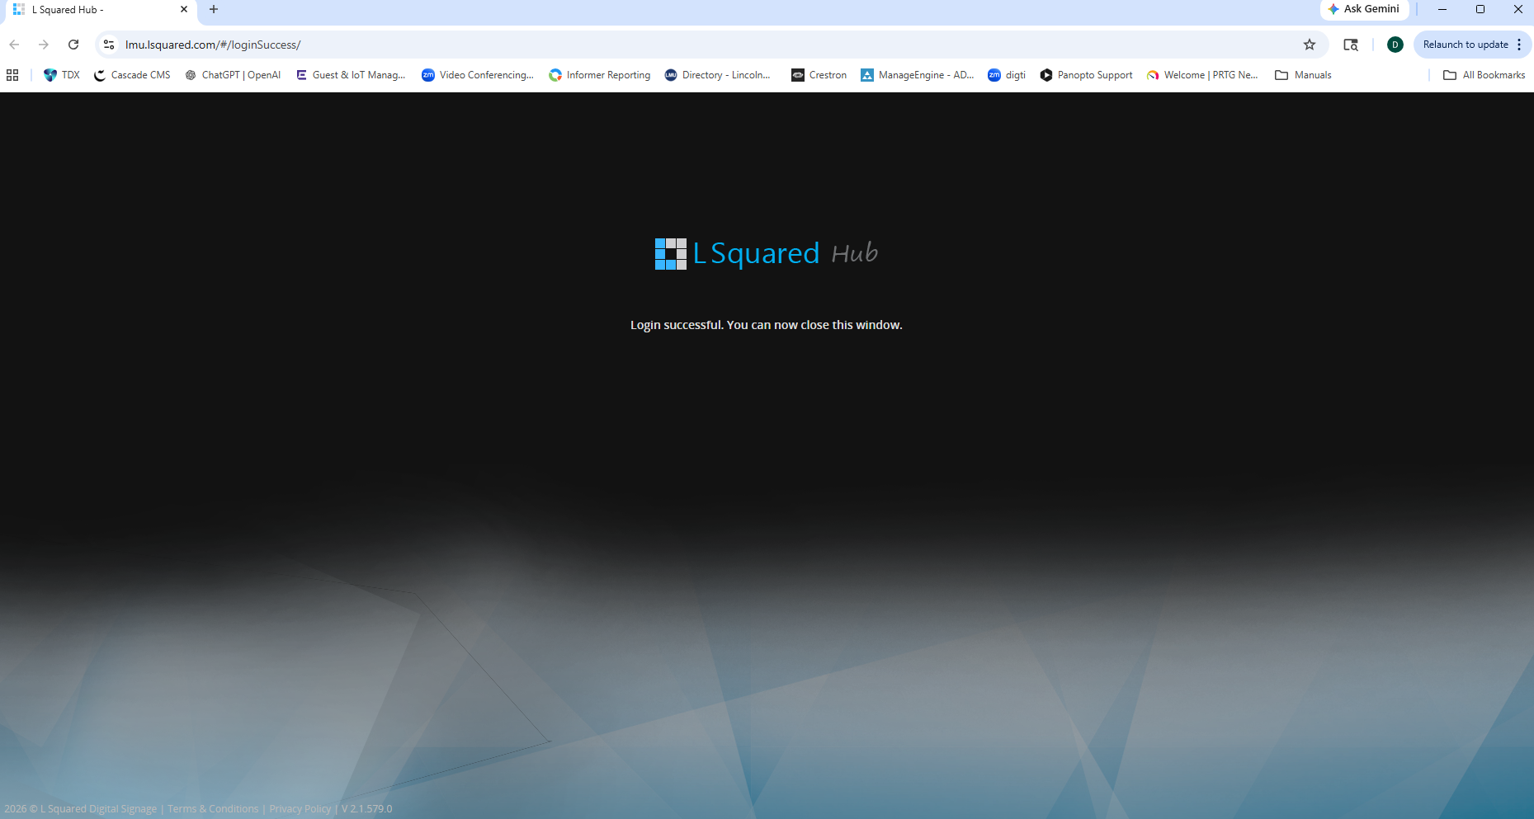This screenshot has height=819, width=1534.
Task: Maximize the Chrome window
Action: click(1480, 10)
